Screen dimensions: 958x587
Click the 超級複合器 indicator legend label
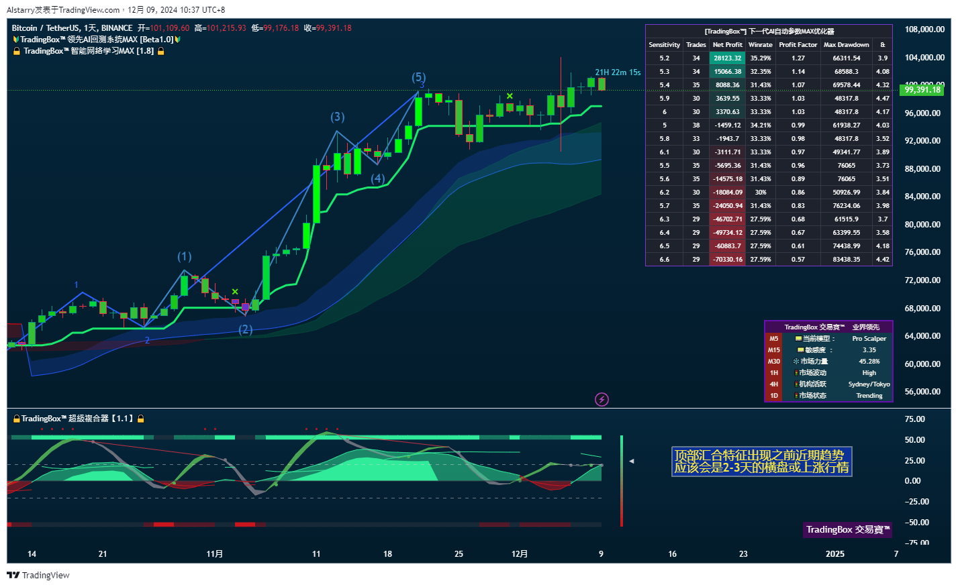point(77,419)
